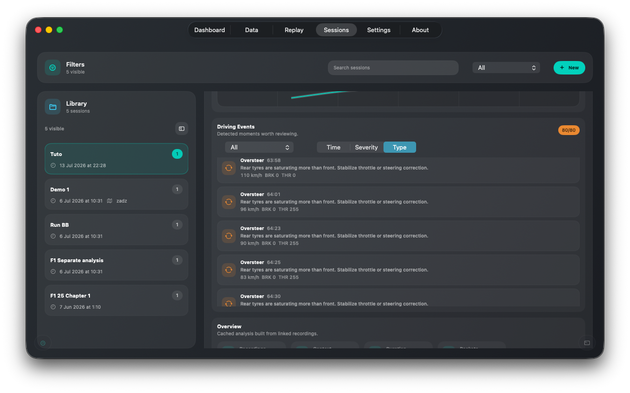Viewport: 630px width, 393px height.
Task: Go to the Settings tab
Action: point(379,30)
